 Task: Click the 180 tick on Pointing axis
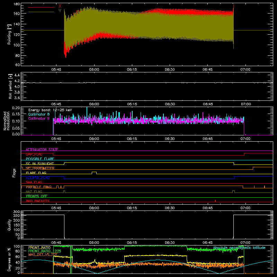[x=17, y=4]
